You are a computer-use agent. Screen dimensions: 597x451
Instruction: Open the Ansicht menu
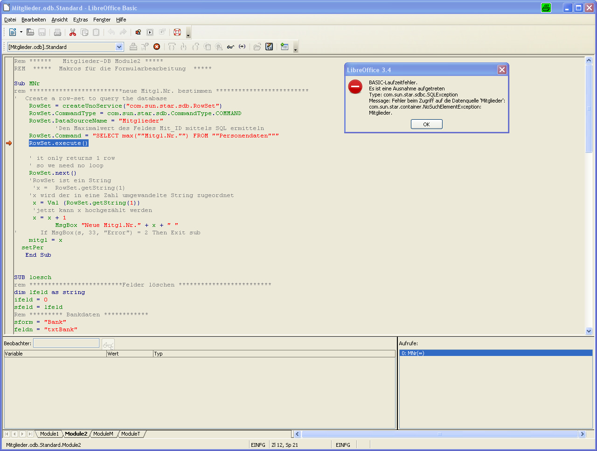(60, 20)
